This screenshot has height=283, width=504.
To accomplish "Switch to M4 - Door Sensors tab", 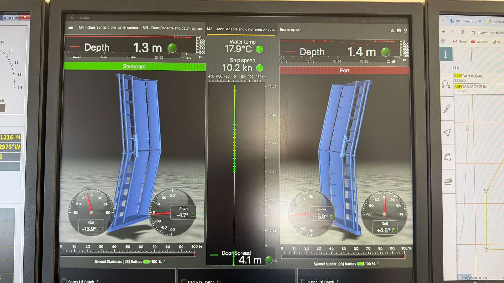I will click(108, 28).
